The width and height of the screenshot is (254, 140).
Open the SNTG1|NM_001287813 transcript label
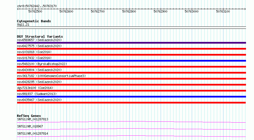[33, 119]
